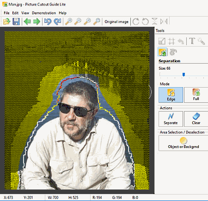Save the image using the floppy disk icon
The width and height of the screenshot is (208, 201).
tap(16, 21)
